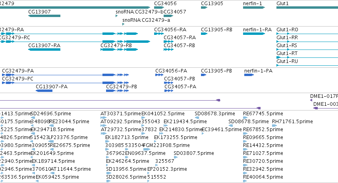Select EST RE67852.5prime
The image size is (338, 183).
tap(263, 130)
